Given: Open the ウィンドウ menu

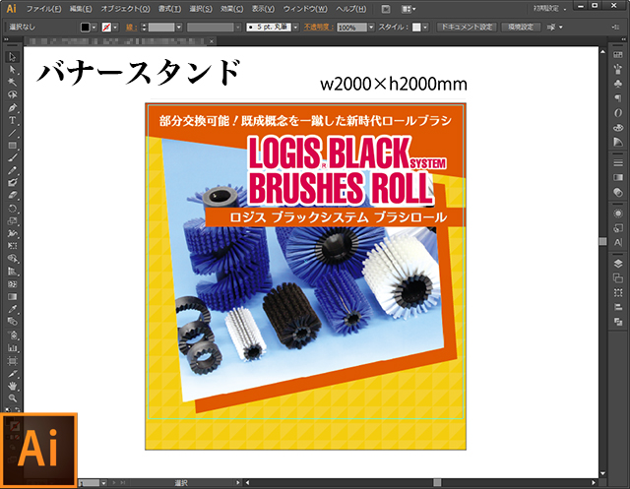Looking at the screenshot, I should 305,9.
